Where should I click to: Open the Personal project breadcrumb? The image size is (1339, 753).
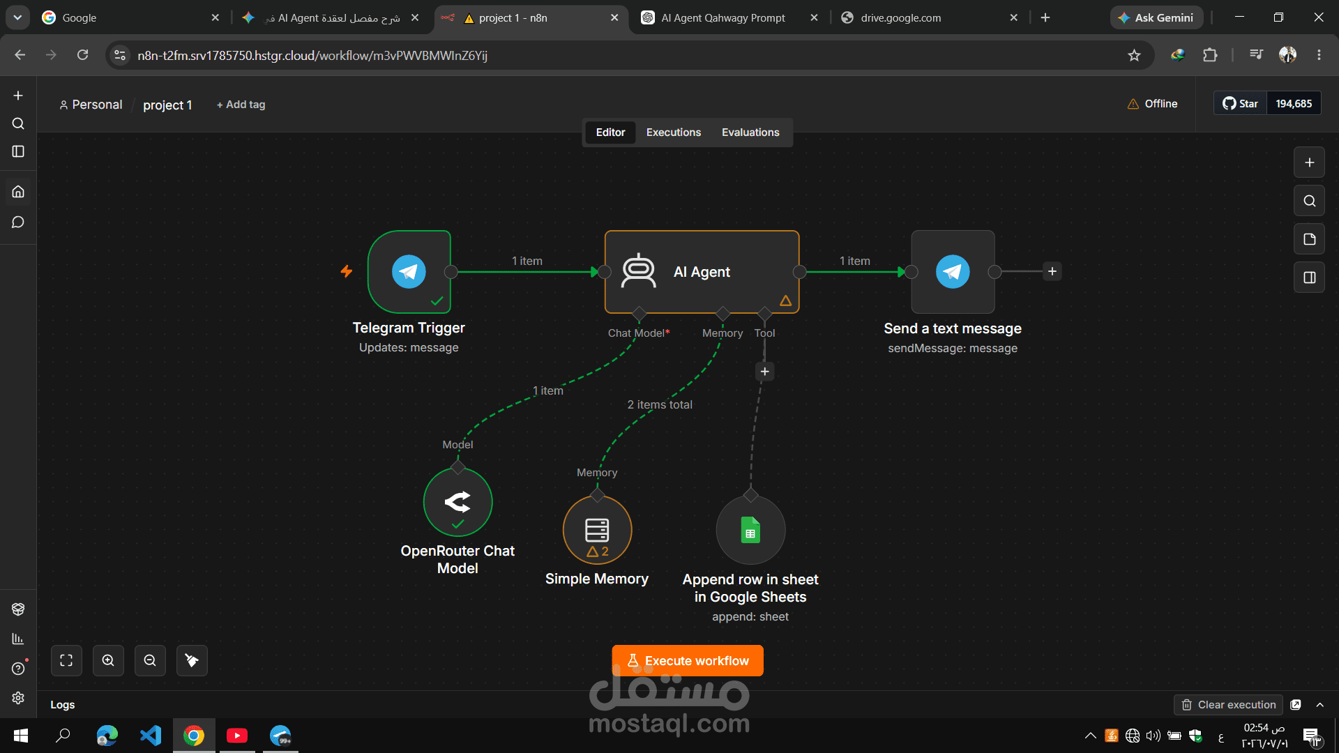coord(91,105)
